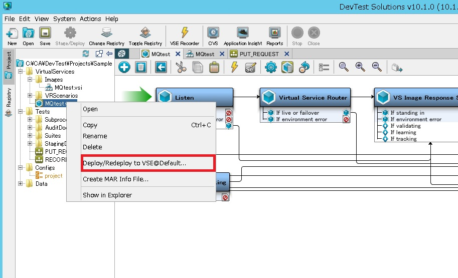Select the Virtual Service Router step node
The height and width of the screenshot is (278, 458).
[x=305, y=97]
